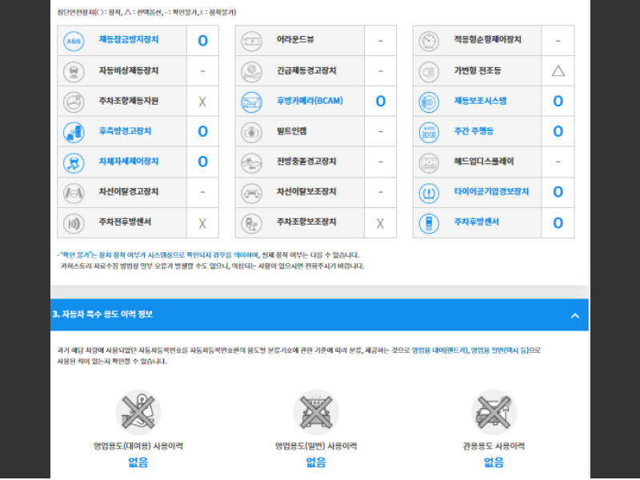This screenshot has height=480, width=640.
Task: Click the 헤드업디스플레이 icon
Action: coord(429,162)
